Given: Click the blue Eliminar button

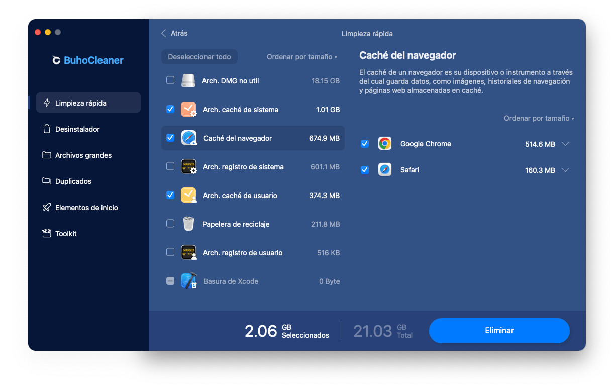Looking at the screenshot, I should (x=499, y=331).
